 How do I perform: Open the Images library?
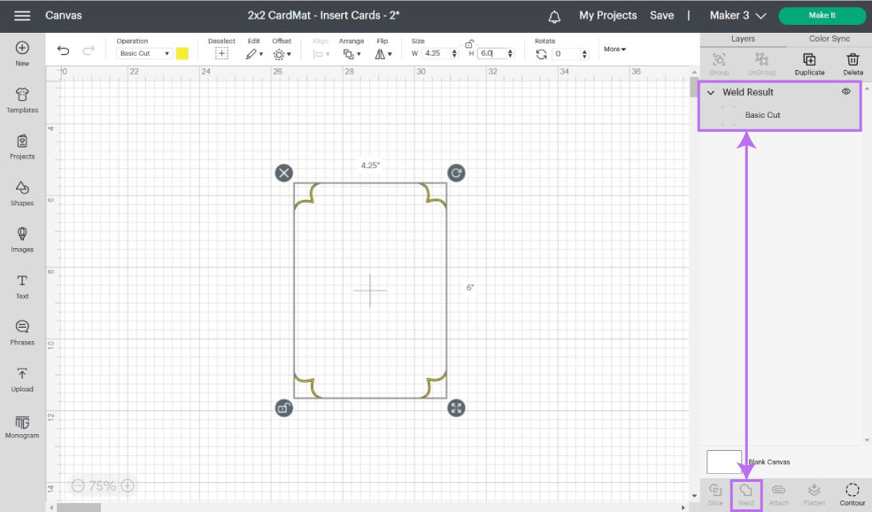(x=22, y=239)
